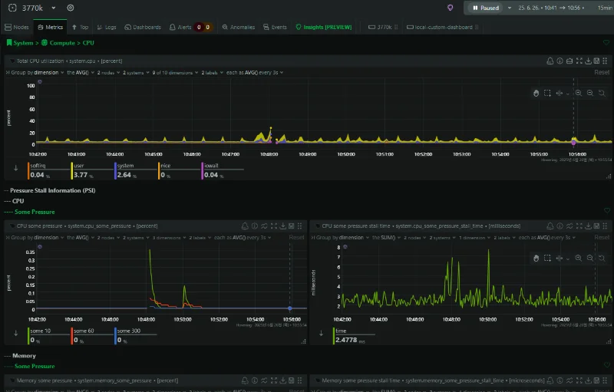
Task: Go to the Dashboards tab
Action: (x=143, y=27)
